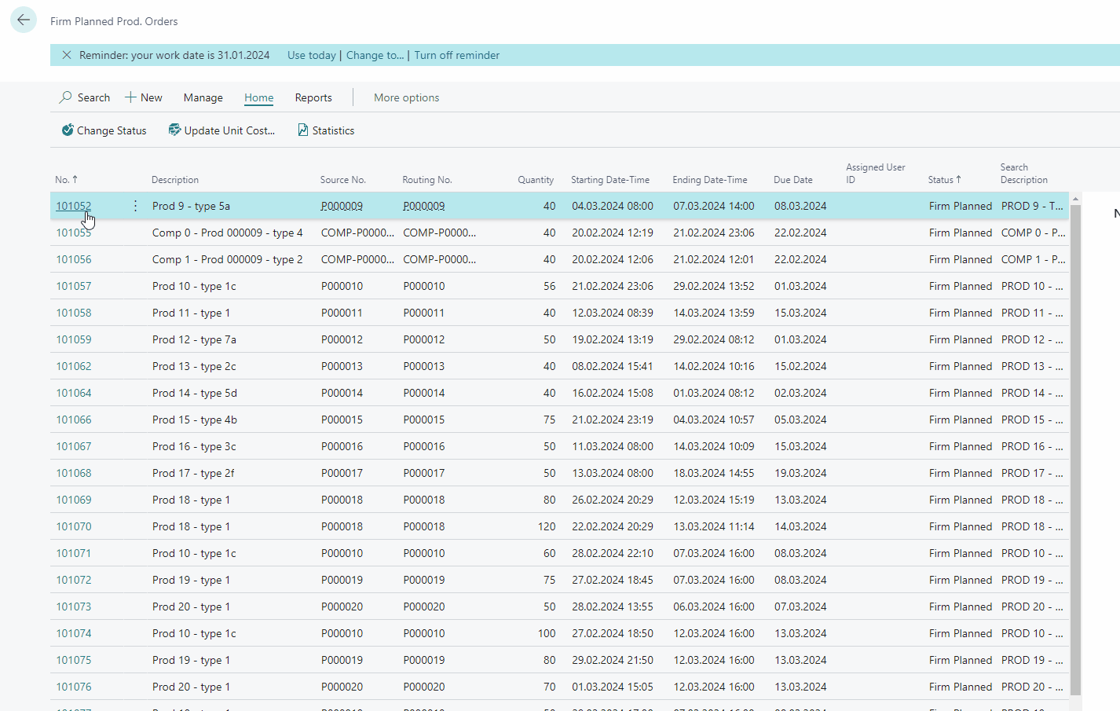Image resolution: width=1120 pixels, height=711 pixels.
Task: Open the ellipsis menu on order 101052
Action: (135, 205)
